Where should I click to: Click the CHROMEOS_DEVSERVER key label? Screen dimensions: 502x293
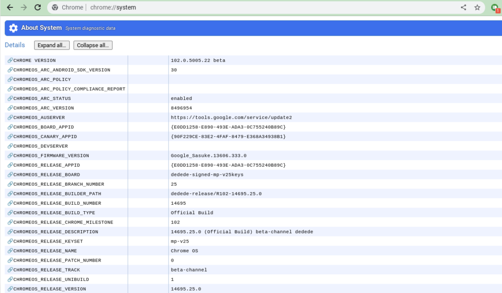click(41, 146)
